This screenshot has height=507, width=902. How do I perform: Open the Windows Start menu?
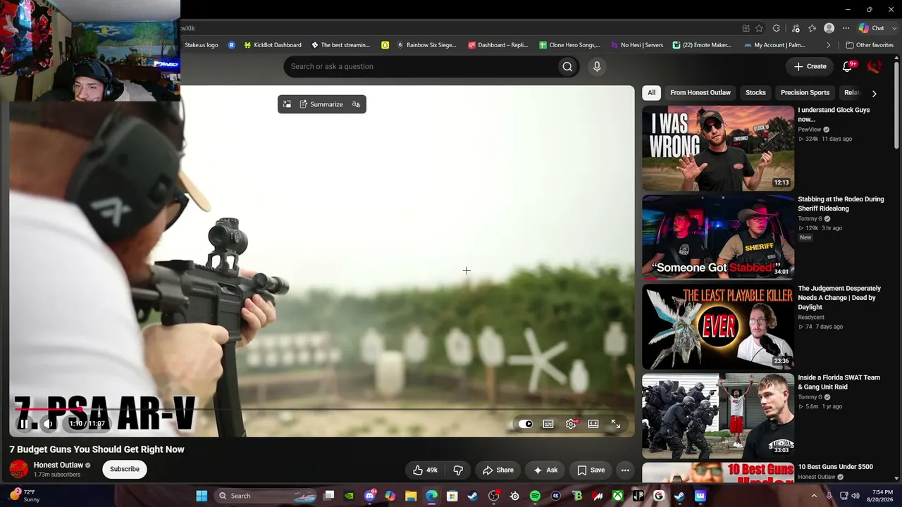pos(202,496)
